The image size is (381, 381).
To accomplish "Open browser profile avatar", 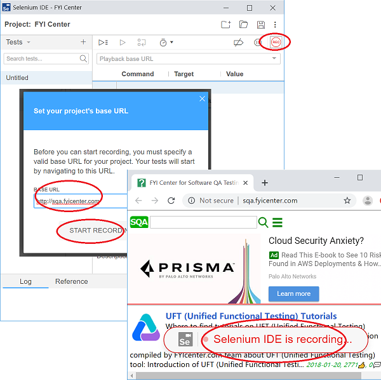I will click(x=368, y=201).
